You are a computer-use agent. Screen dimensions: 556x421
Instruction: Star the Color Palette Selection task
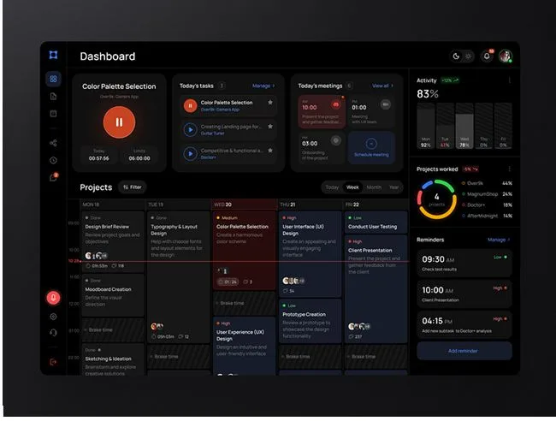click(270, 103)
